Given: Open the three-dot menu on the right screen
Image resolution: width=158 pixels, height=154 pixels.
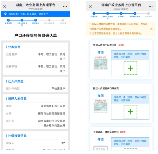Looking at the screenshot, I should coord(150,6).
